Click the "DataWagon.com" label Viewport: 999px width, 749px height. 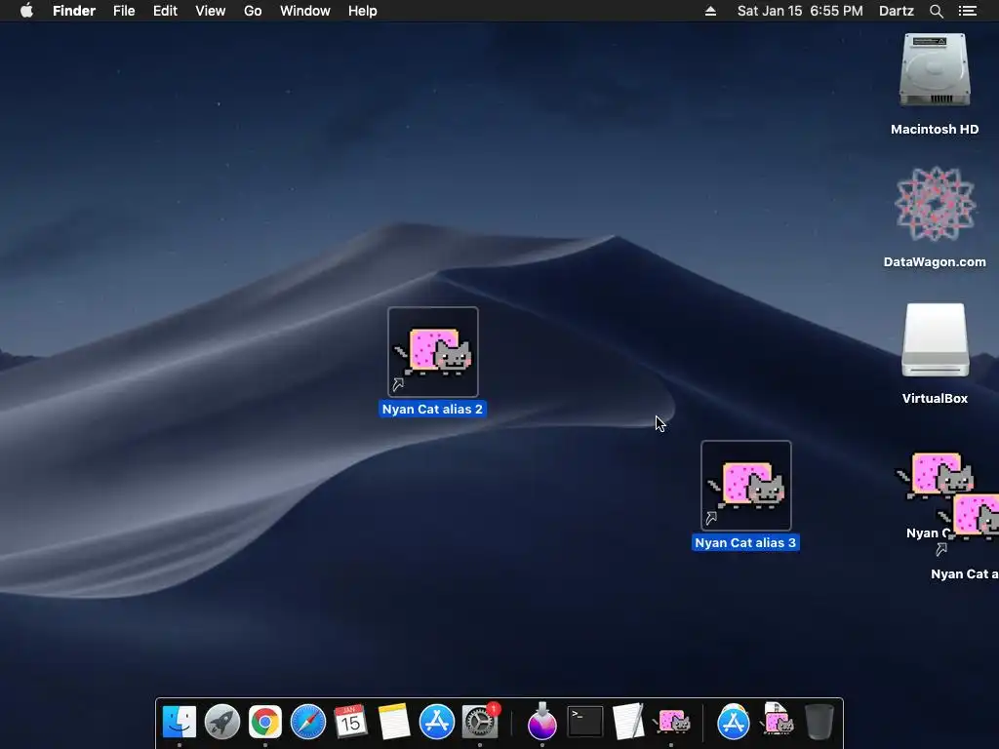[935, 261]
